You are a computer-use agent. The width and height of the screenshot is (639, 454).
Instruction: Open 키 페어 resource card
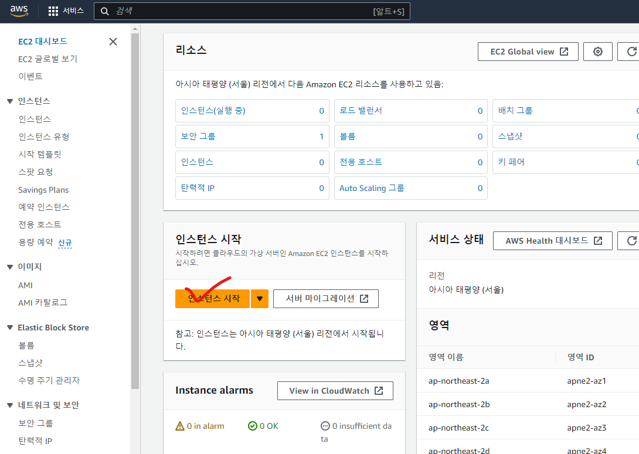(x=566, y=162)
